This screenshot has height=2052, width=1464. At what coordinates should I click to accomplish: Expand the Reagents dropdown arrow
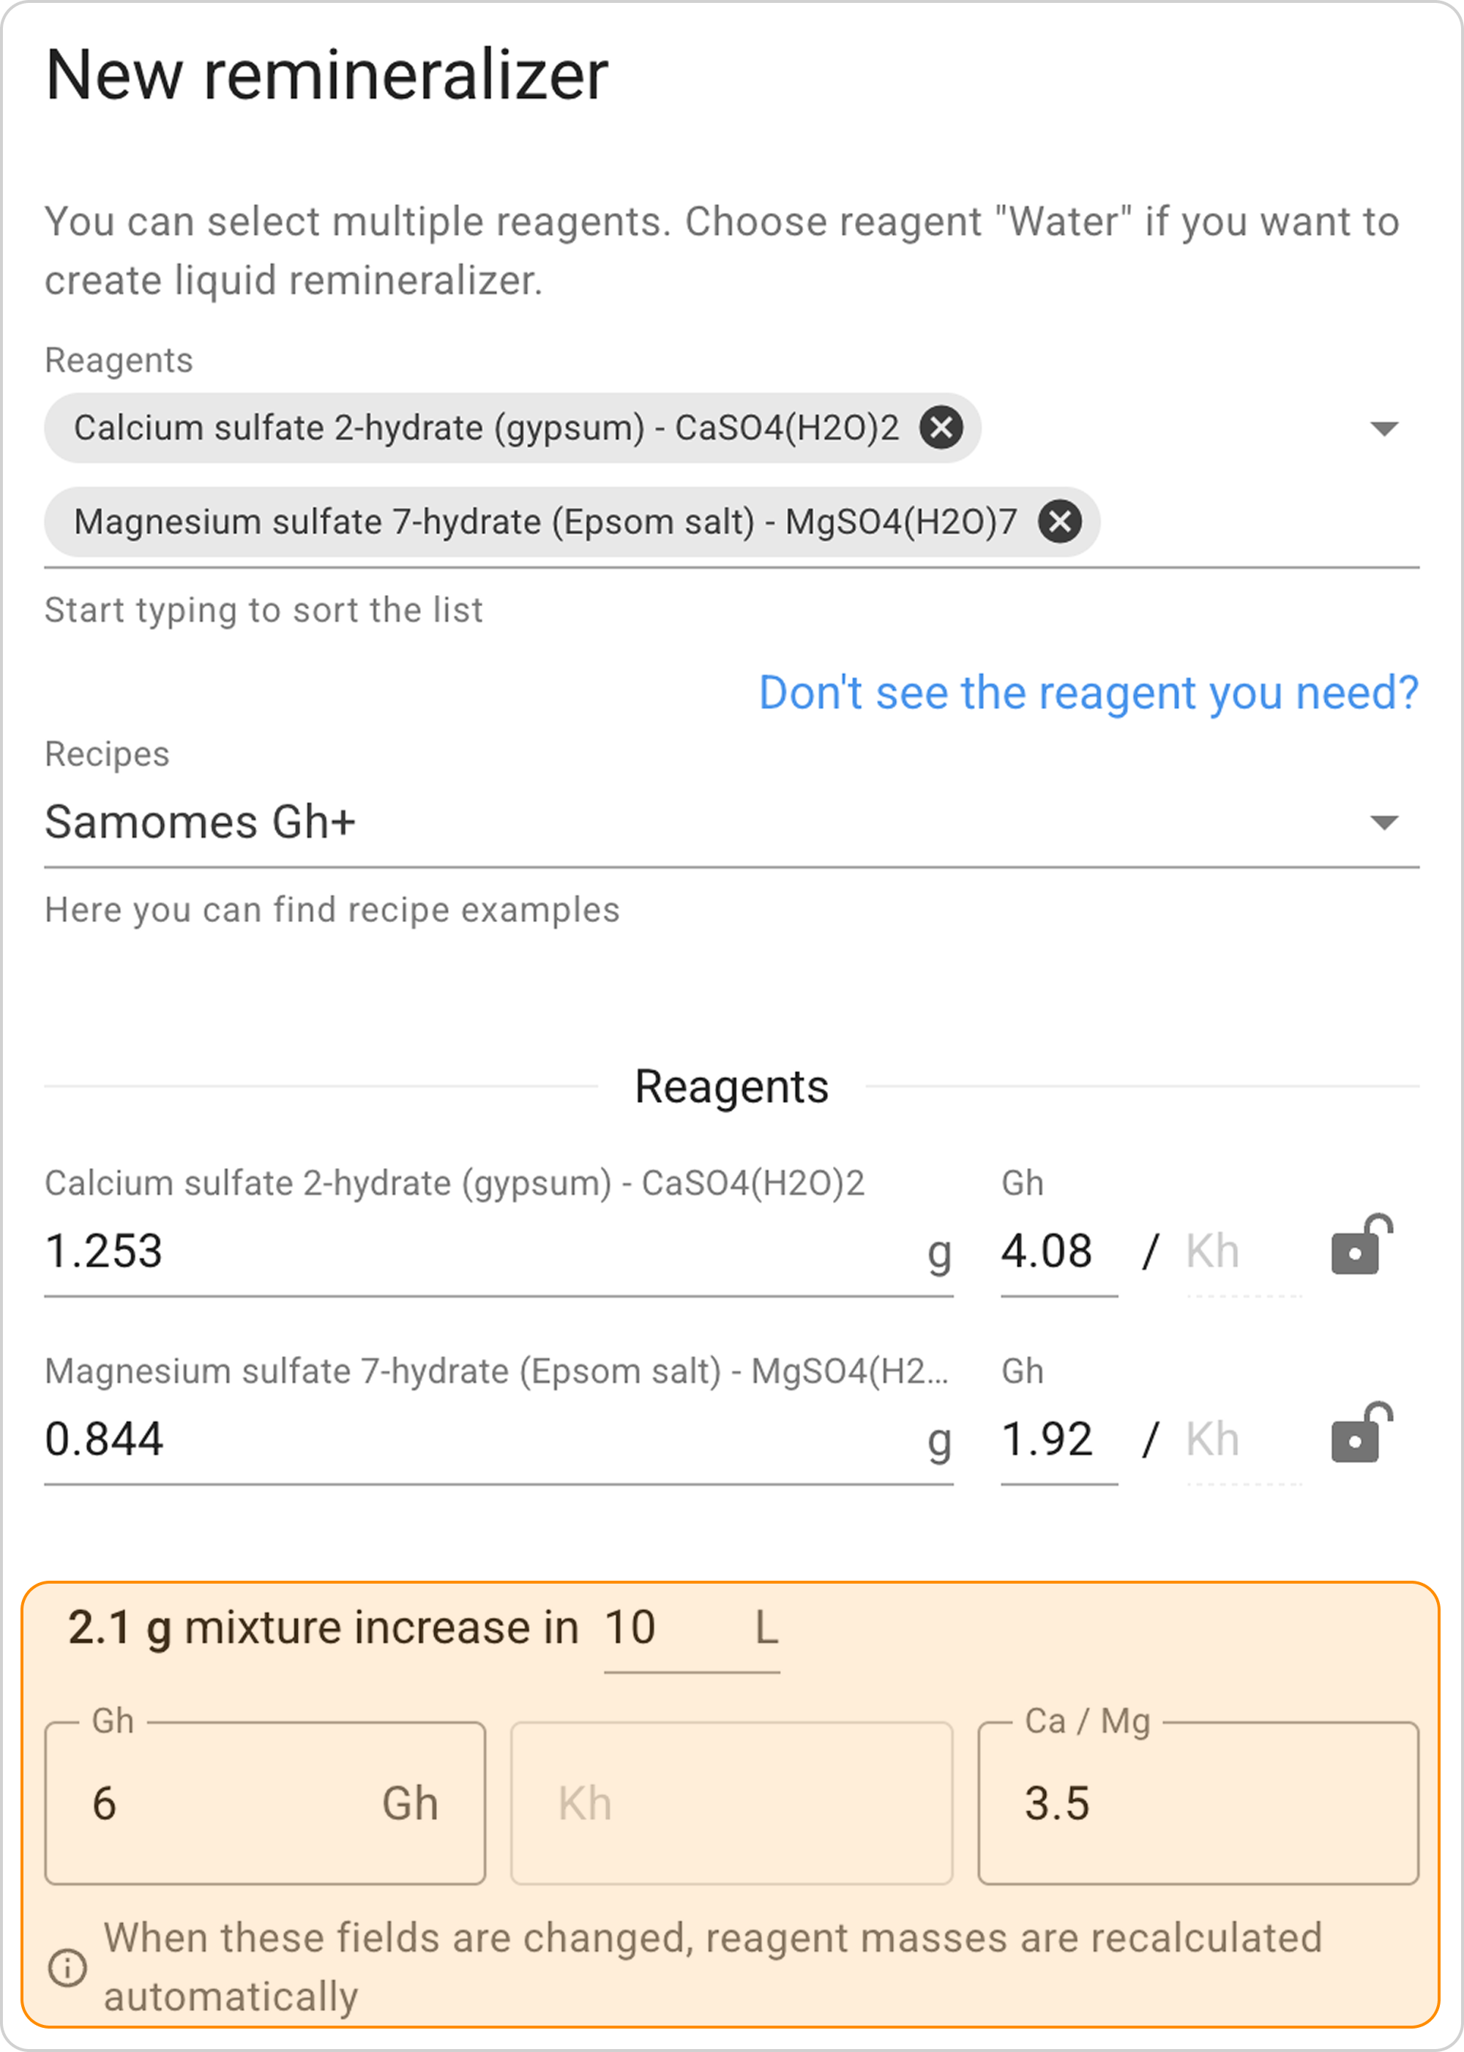(x=1383, y=428)
